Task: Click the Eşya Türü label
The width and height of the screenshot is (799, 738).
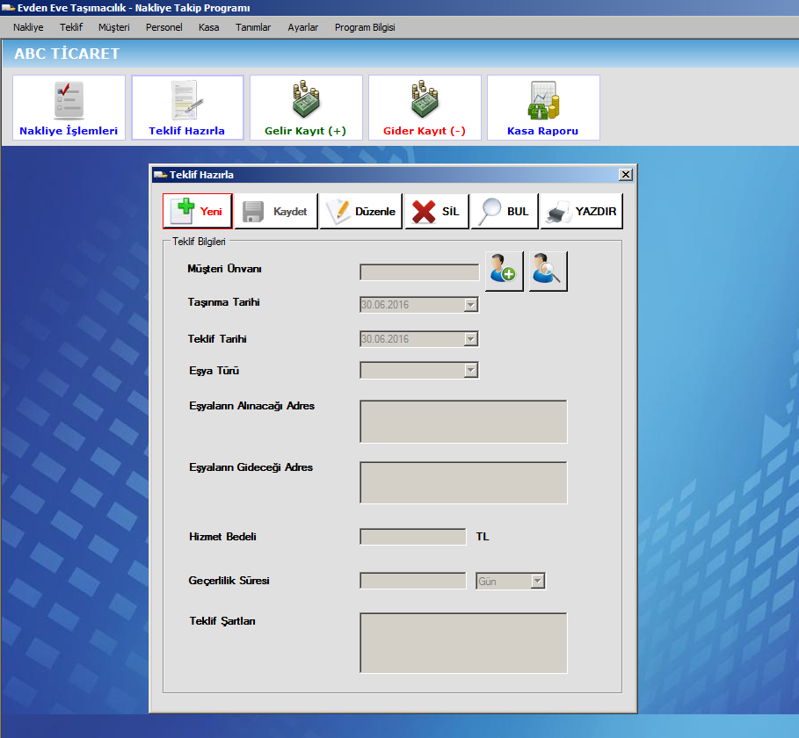Action: pos(214,371)
